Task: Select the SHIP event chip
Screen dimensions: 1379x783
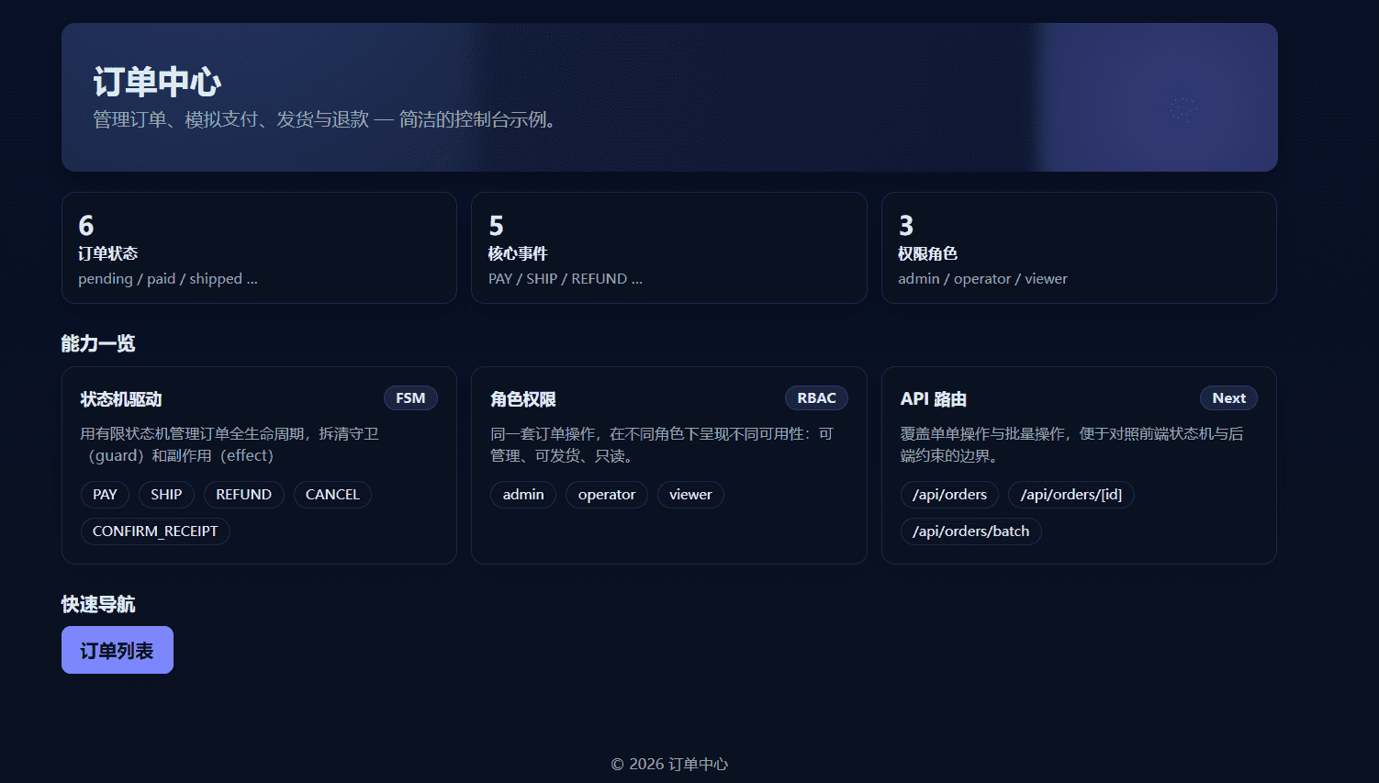Action: pyautogui.click(x=166, y=495)
